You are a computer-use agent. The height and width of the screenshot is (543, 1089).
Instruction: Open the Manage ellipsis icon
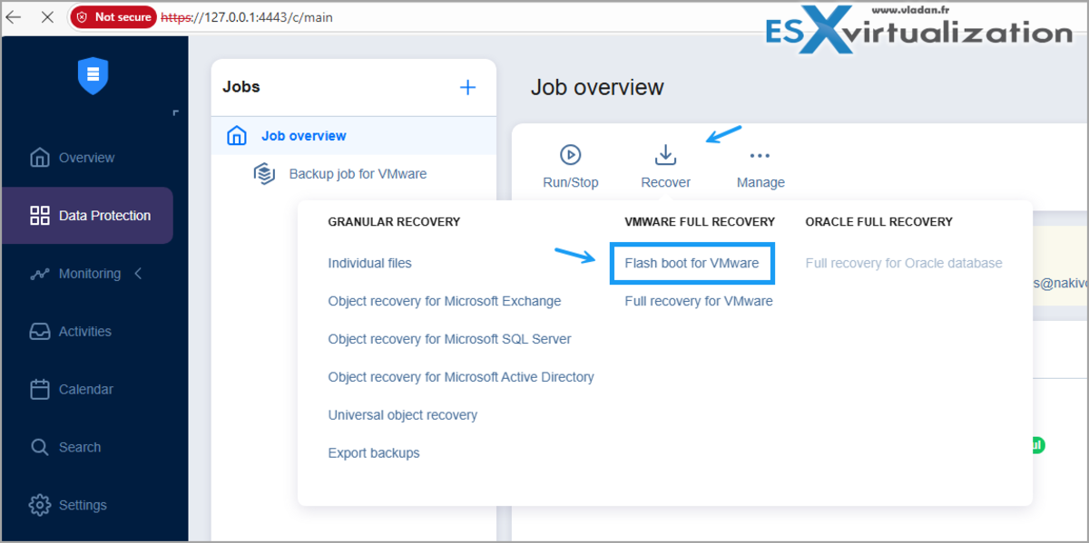tap(760, 154)
